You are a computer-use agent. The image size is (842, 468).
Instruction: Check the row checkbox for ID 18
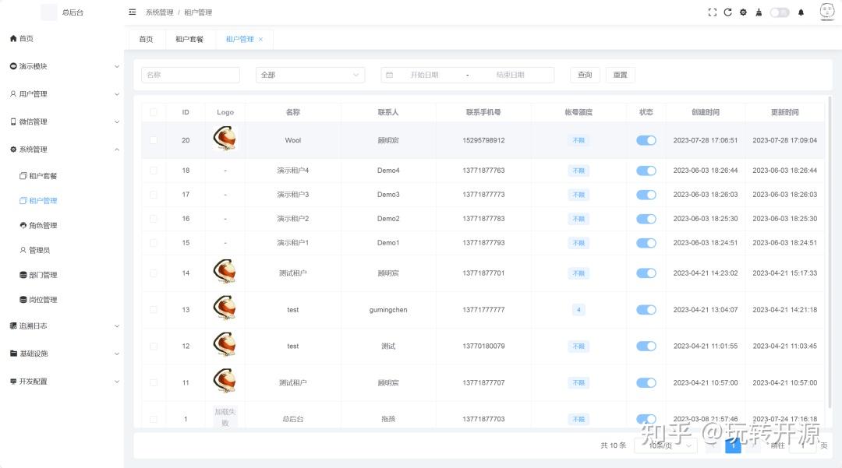pyautogui.click(x=154, y=170)
